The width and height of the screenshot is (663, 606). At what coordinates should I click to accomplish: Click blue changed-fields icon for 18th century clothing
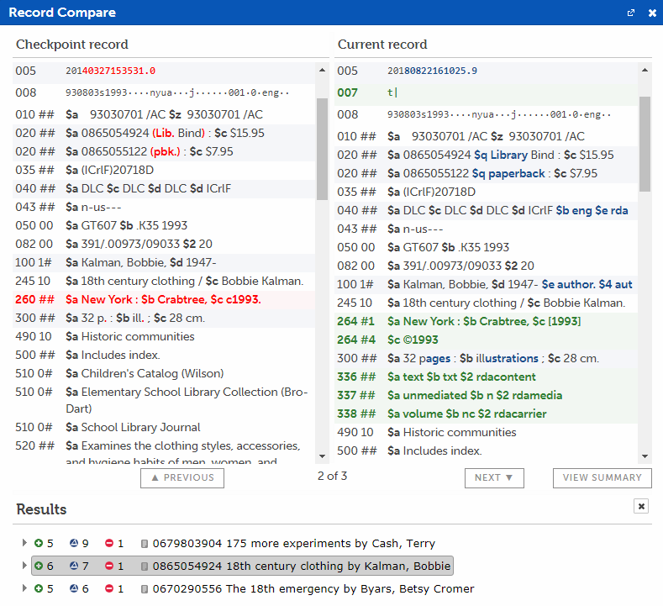coord(74,566)
